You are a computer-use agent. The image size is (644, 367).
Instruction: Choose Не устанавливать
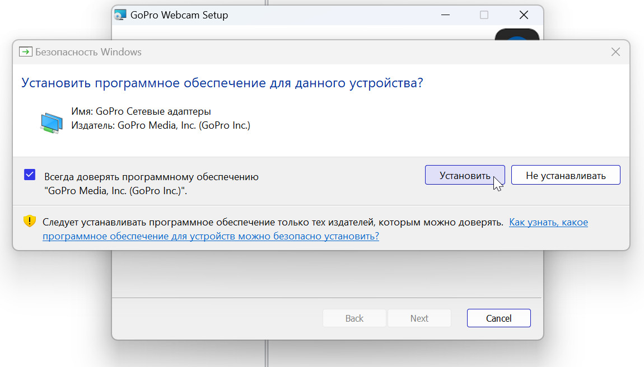(566, 175)
